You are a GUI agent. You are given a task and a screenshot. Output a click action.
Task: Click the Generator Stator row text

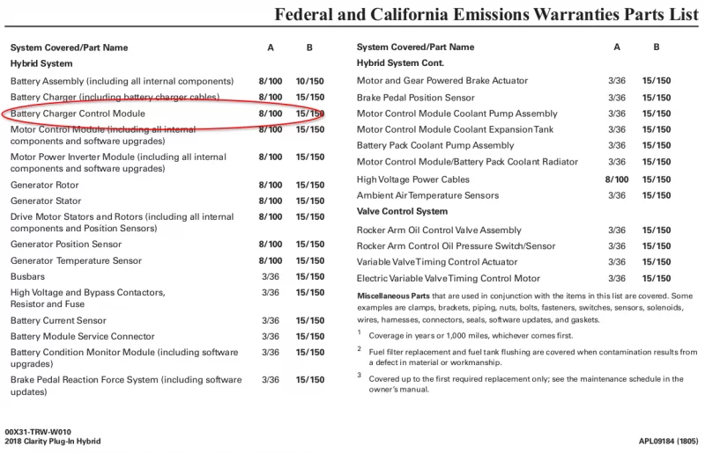[x=45, y=201]
